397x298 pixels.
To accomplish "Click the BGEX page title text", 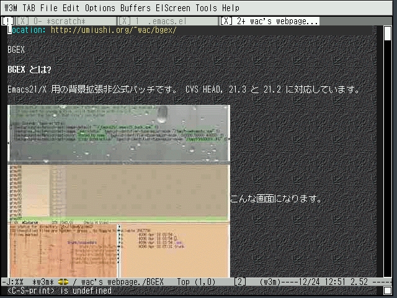I will [16, 50].
